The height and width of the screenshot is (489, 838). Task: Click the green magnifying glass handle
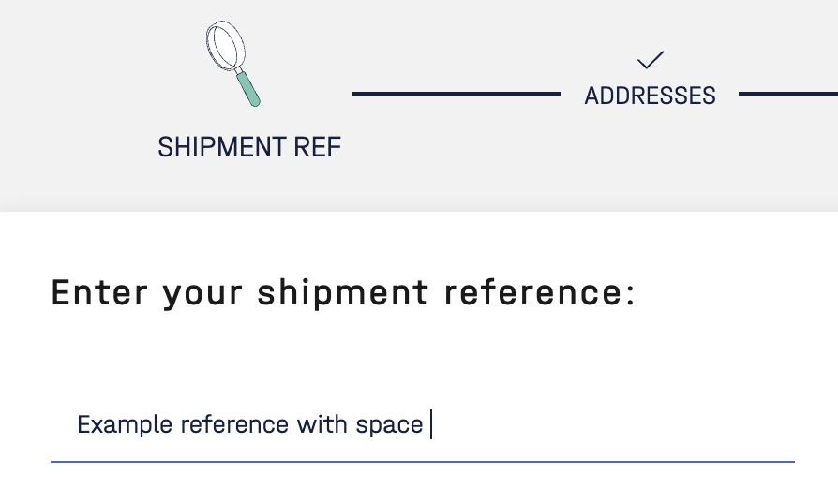point(247,88)
